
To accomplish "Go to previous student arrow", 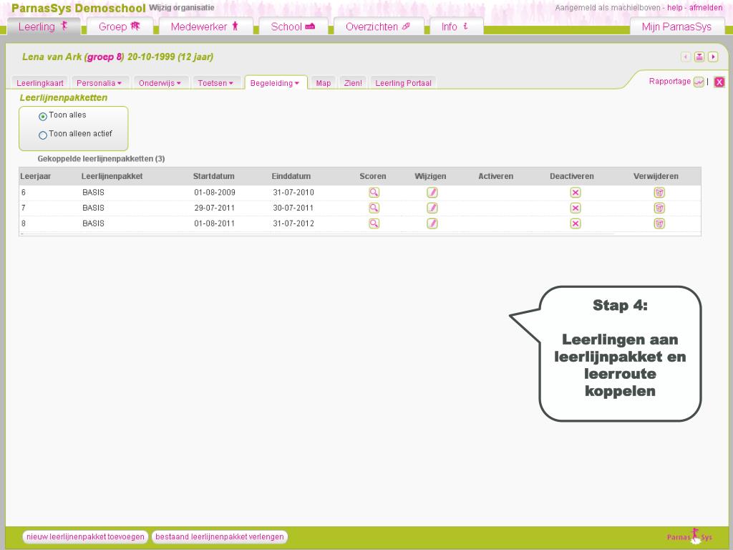I will click(685, 57).
